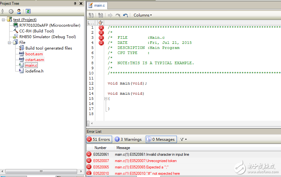The height and width of the screenshot is (177, 281).
Task: Collapse the test (Project) tree node
Action: (x=3, y=20)
